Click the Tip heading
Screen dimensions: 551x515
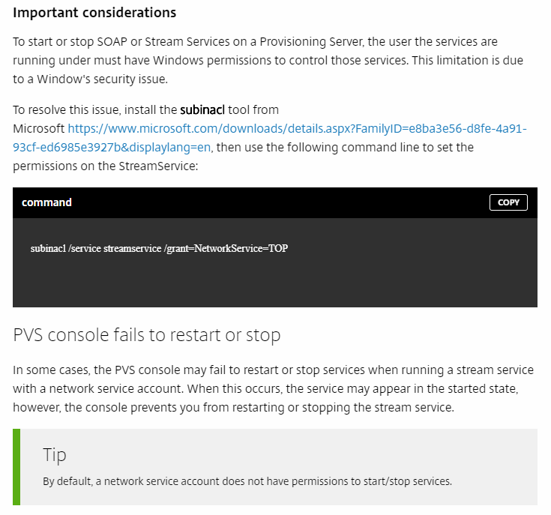55,455
